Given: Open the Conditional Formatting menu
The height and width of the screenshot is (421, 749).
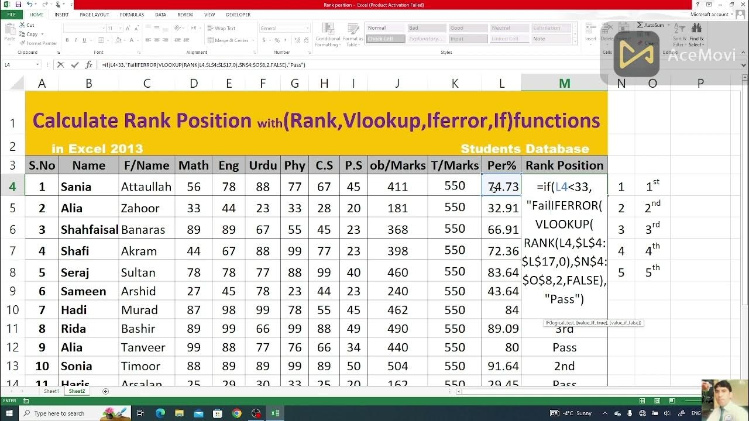Looking at the screenshot, I should pos(327,34).
